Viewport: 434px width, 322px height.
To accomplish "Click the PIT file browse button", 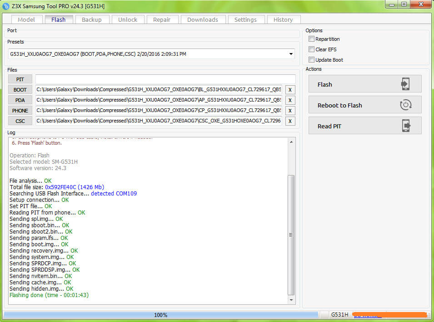I will click(x=20, y=79).
